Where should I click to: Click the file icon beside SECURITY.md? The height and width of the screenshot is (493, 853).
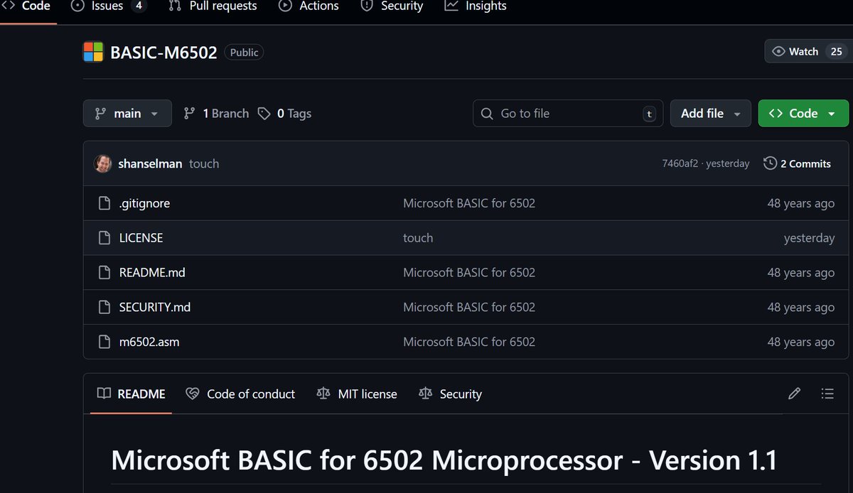coord(104,308)
